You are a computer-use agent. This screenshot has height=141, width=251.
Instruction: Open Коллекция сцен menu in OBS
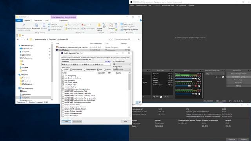click(x=168, y=5)
